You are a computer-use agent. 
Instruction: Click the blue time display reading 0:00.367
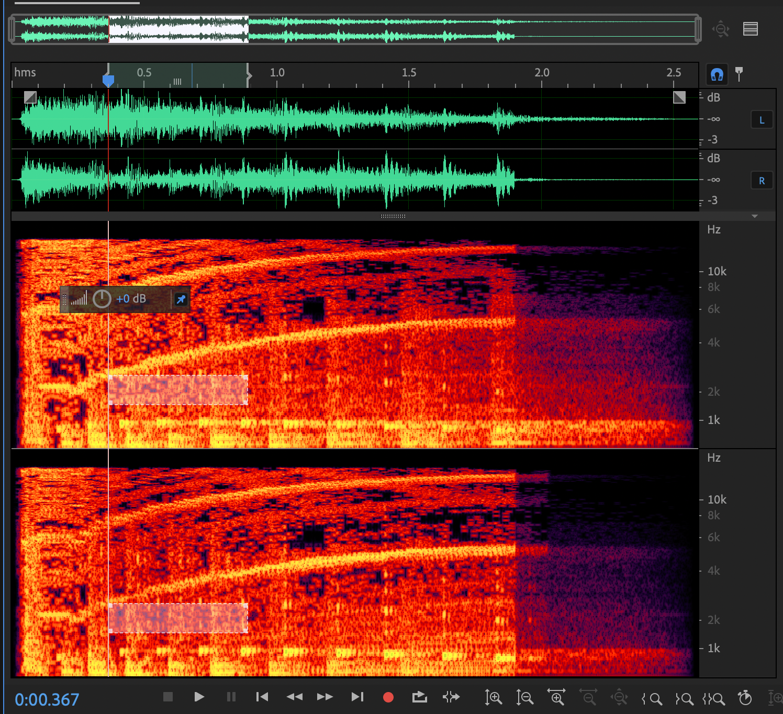46,699
